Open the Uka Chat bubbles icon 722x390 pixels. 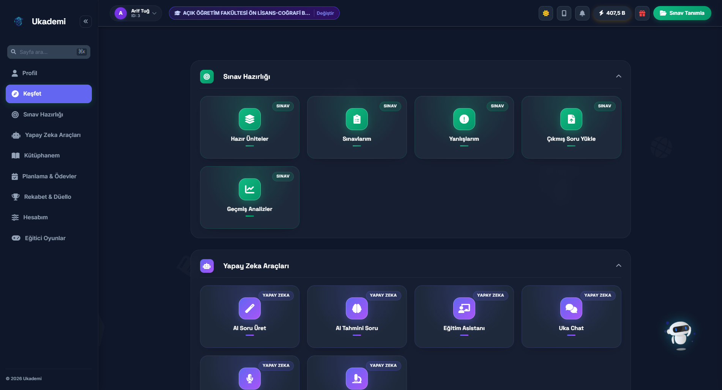(x=571, y=308)
